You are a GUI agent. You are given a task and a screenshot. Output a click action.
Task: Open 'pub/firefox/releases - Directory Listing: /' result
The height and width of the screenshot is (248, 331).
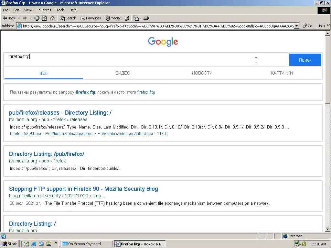coord(60,113)
